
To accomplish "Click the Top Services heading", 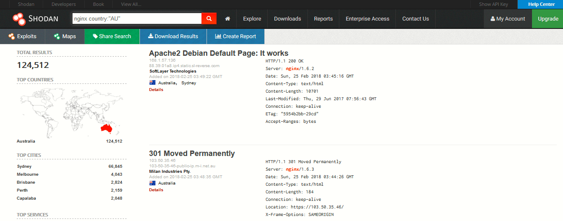I will [x=33, y=215].
